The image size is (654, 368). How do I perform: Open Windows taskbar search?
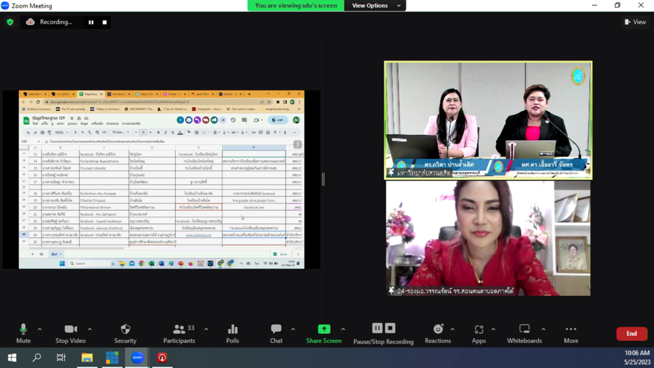pyautogui.click(x=37, y=358)
